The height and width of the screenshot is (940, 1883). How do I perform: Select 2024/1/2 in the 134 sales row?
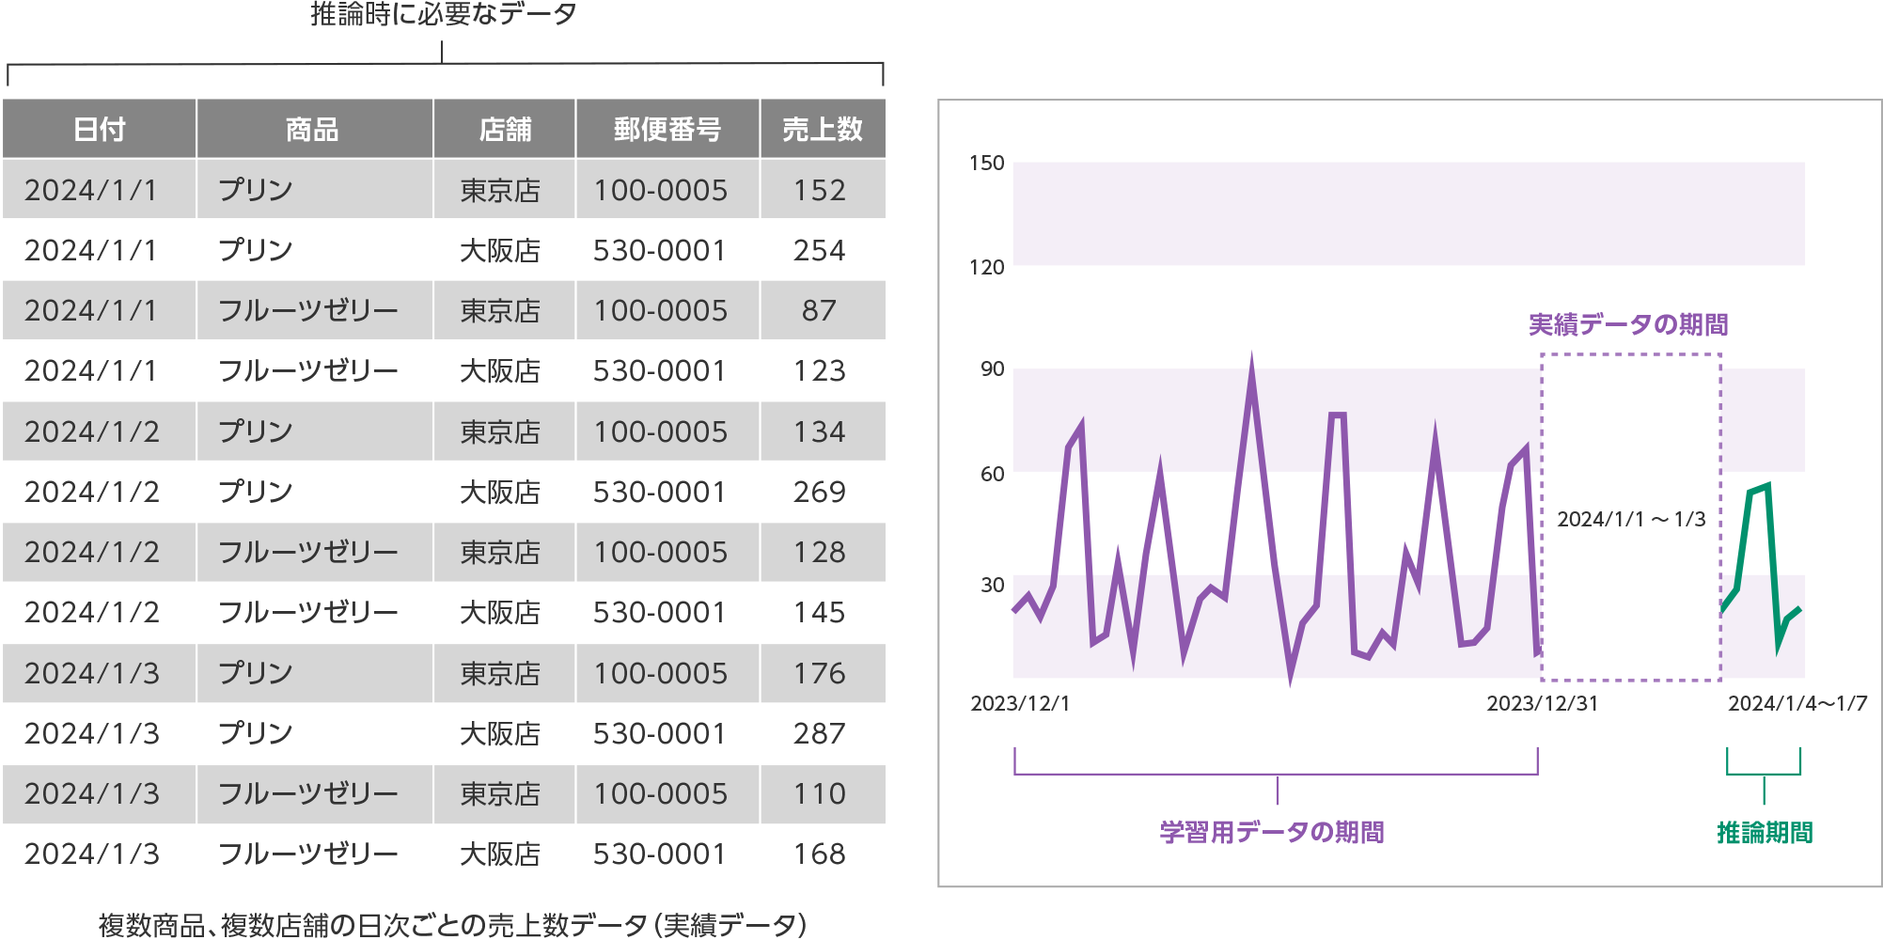point(91,431)
